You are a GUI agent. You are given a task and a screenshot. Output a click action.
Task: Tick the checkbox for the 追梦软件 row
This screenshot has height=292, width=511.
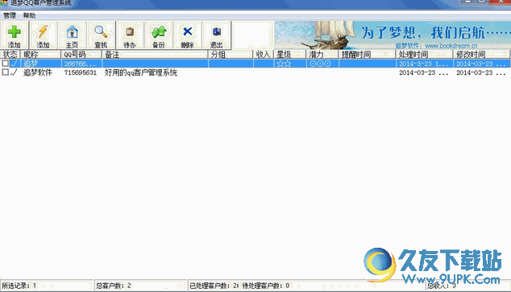point(5,72)
